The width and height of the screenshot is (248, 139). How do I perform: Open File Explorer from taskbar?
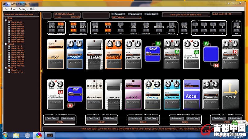pyautogui.click(x=16, y=135)
